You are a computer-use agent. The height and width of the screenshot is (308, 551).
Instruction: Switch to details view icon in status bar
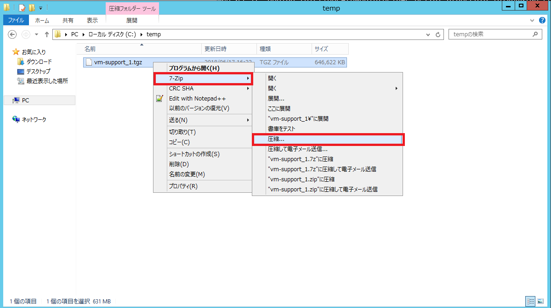coord(530,301)
